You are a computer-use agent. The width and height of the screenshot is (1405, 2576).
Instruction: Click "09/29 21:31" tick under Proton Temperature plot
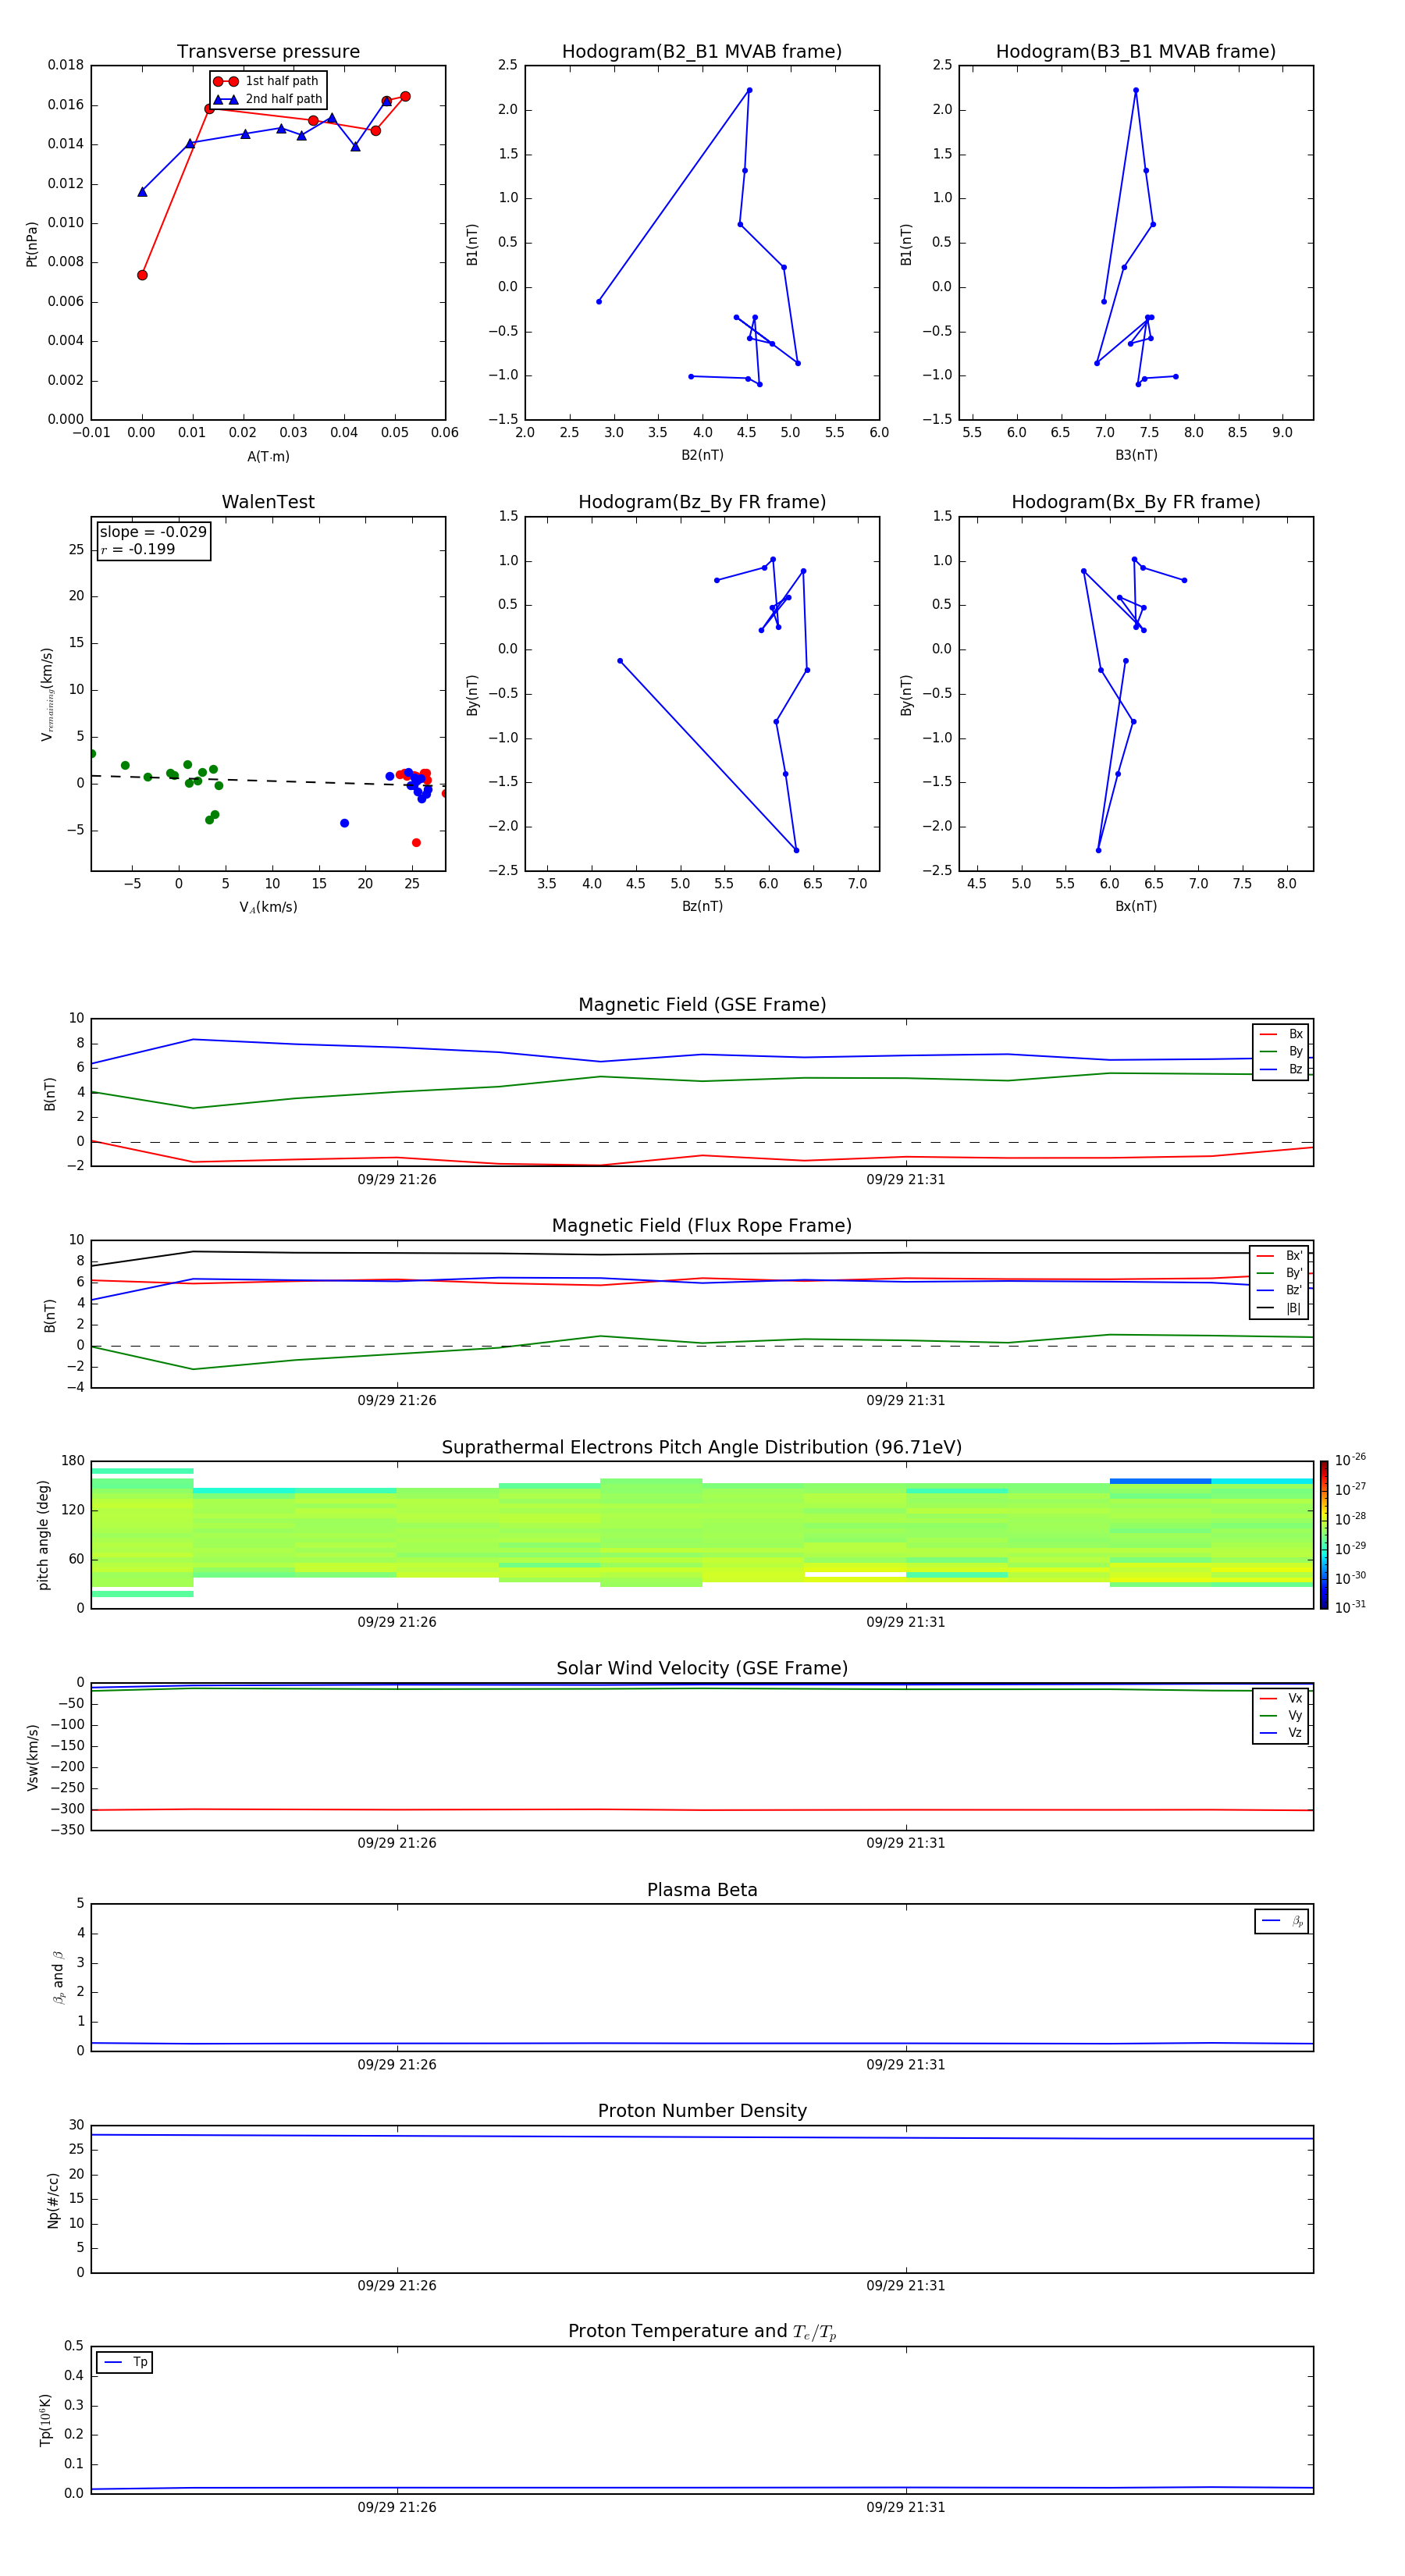tap(906, 2507)
